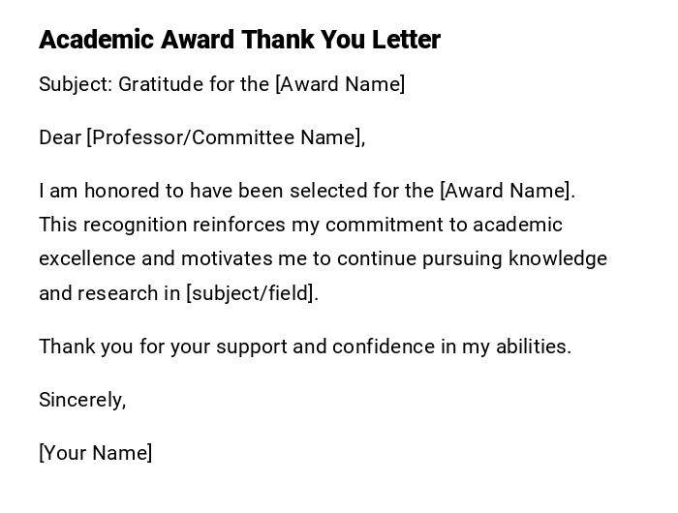Click the "Subject:" label text
The height and width of the screenshot is (513, 678).
76,84
